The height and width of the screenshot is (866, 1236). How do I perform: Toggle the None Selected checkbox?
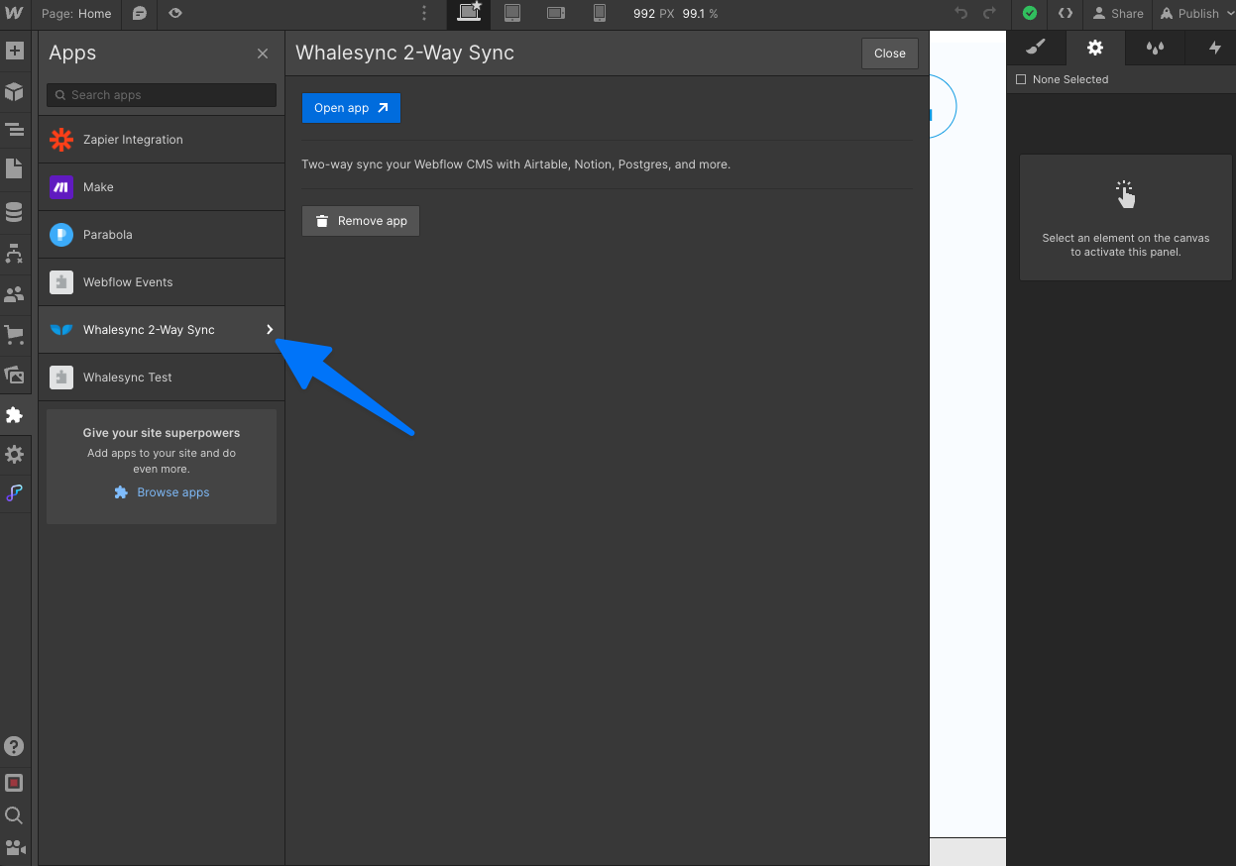1021,79
